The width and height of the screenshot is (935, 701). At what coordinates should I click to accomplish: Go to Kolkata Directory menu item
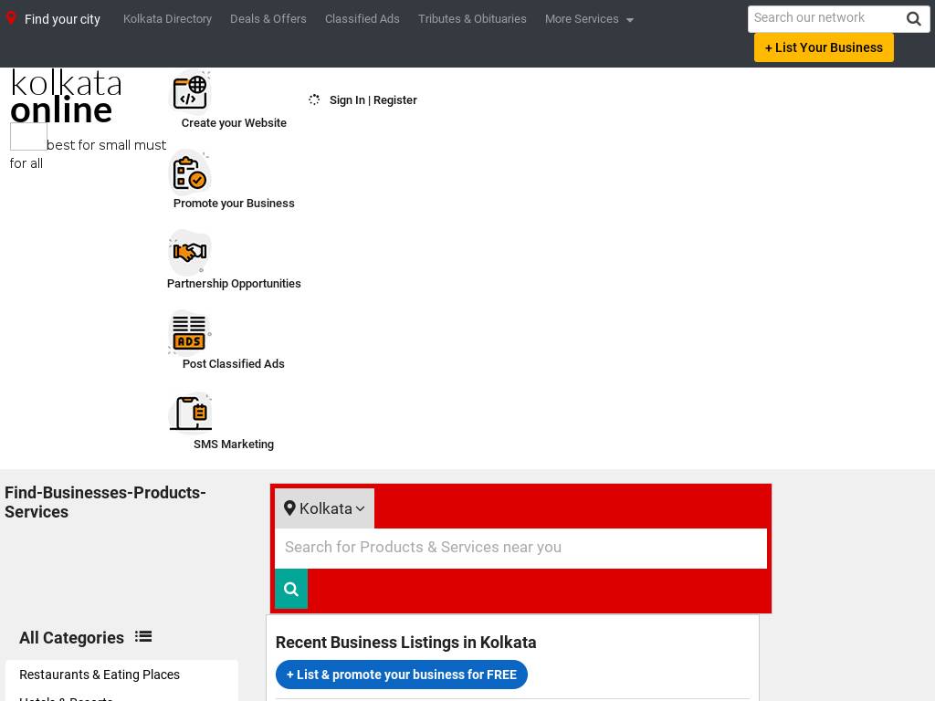[x=167, y=19]
